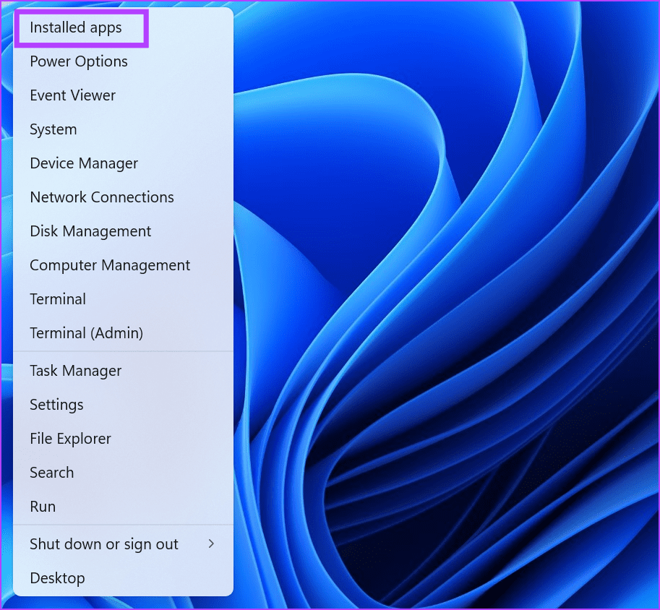
Task: Open the Run dialog
Action: pyautogui.click(x=42, y=506)
